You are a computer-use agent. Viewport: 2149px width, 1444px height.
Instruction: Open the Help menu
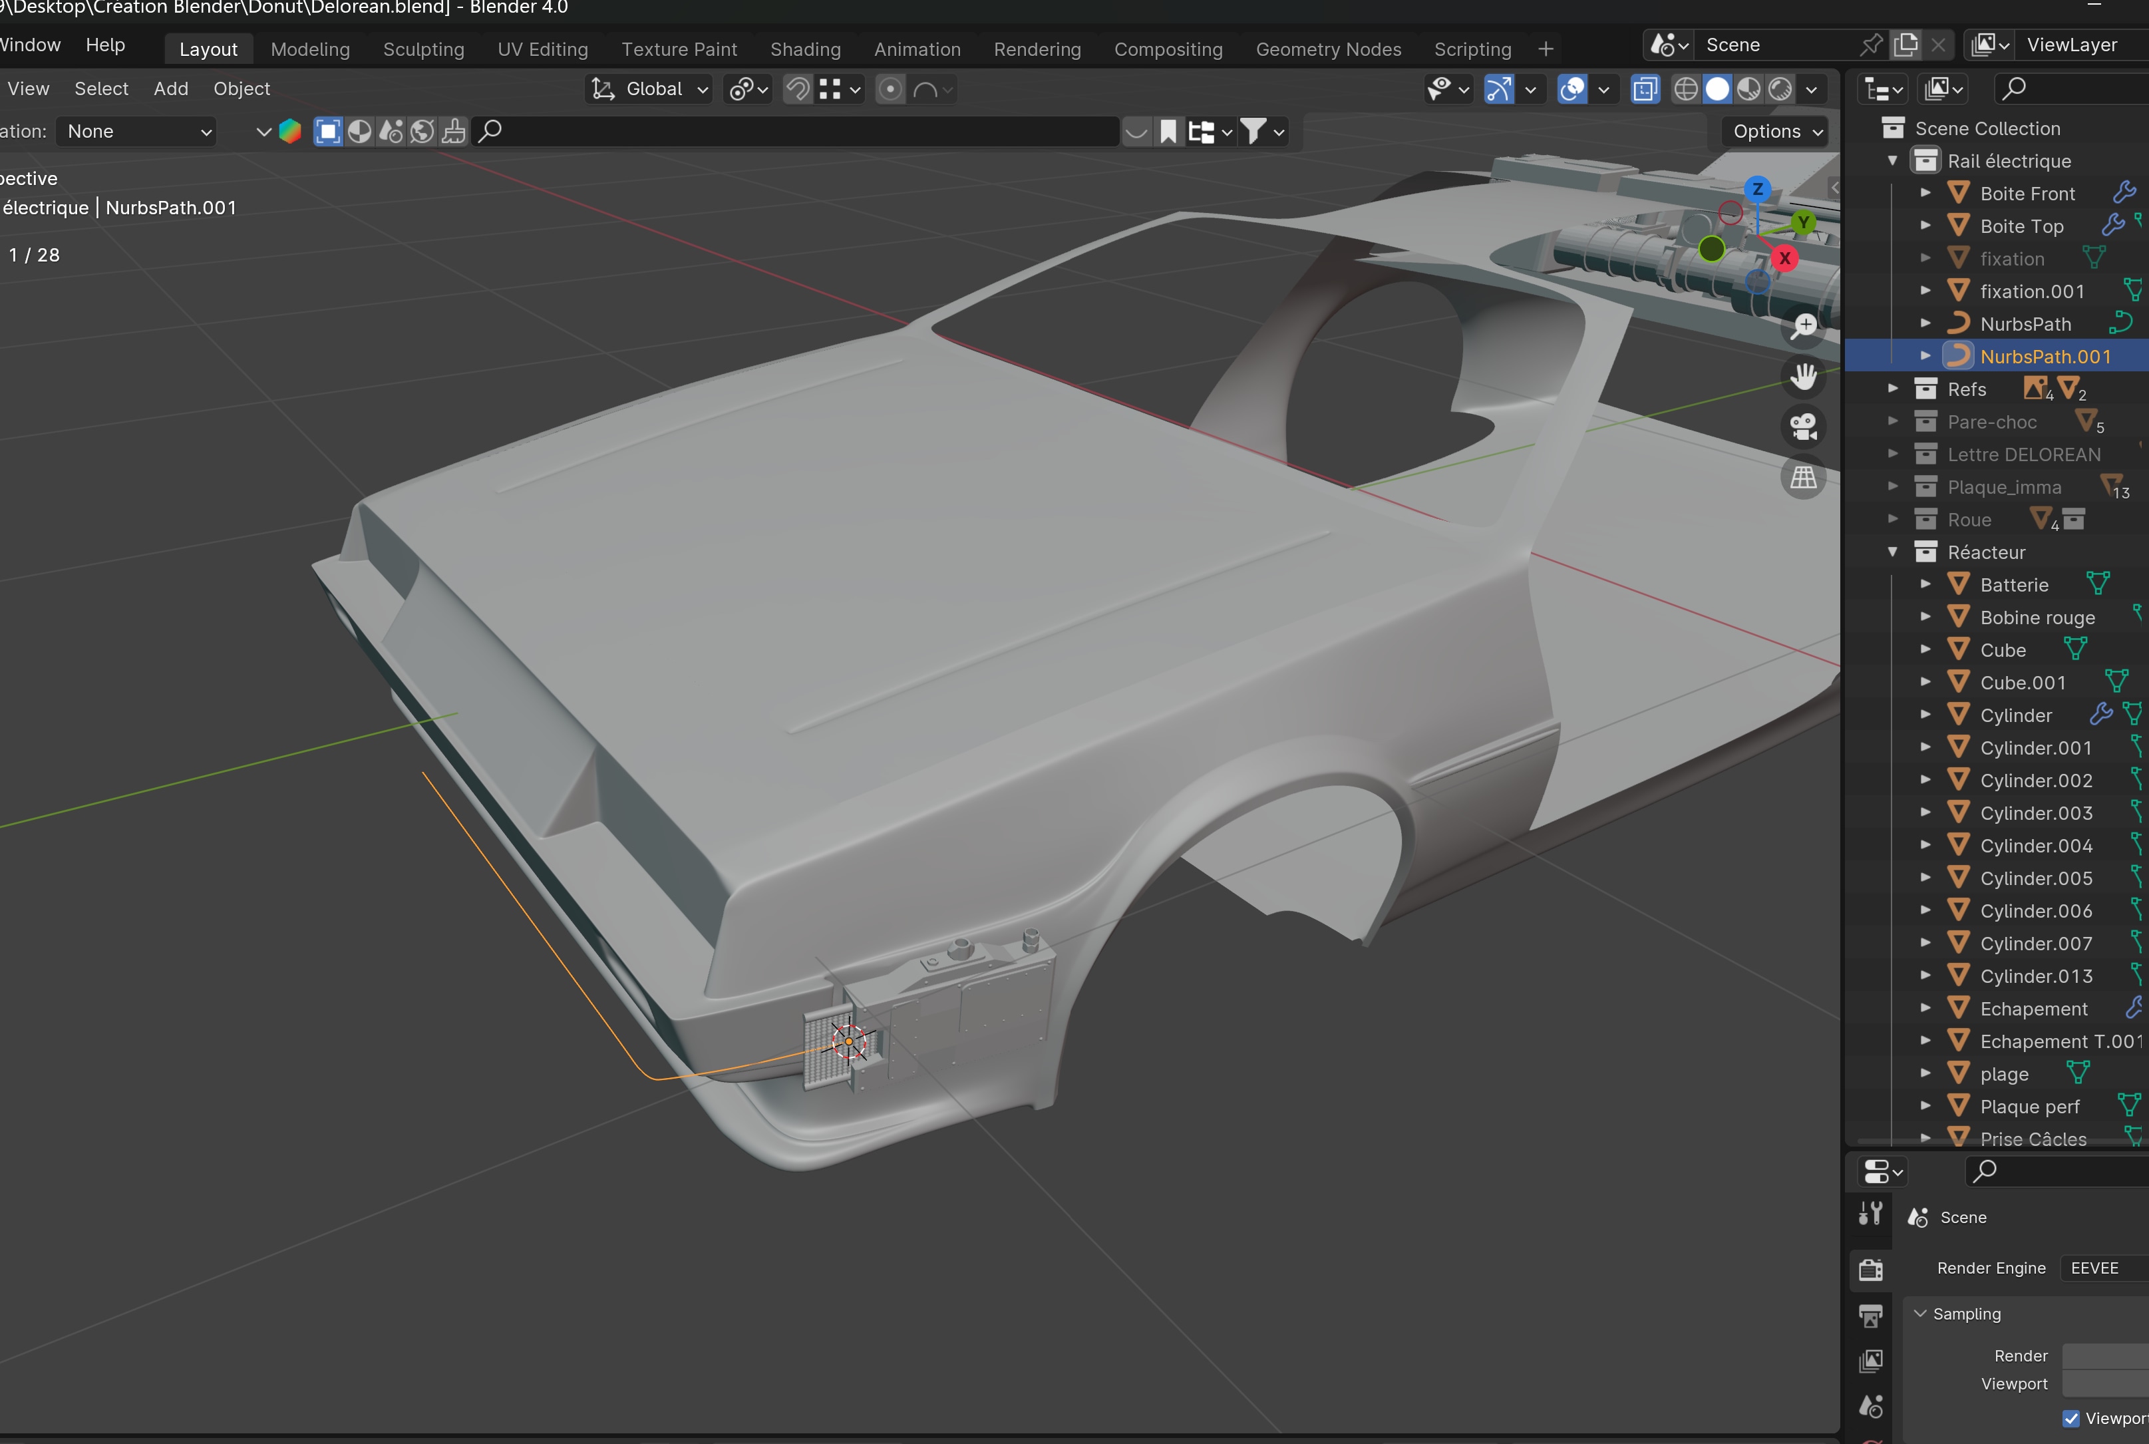(105, 45)
